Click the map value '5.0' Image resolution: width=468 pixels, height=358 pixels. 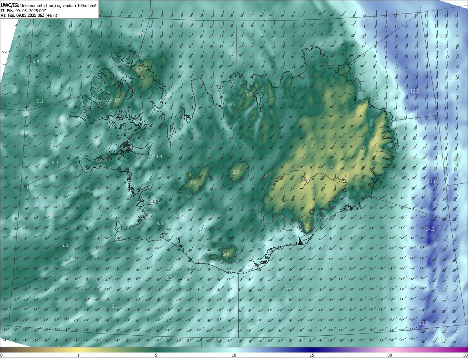65,246
